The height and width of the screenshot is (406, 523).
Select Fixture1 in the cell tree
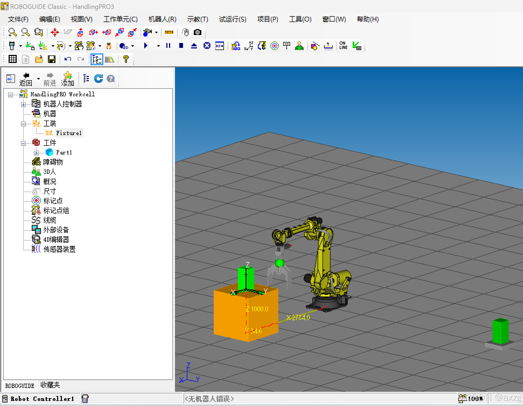pyautogui.click(x=69, y=133)
